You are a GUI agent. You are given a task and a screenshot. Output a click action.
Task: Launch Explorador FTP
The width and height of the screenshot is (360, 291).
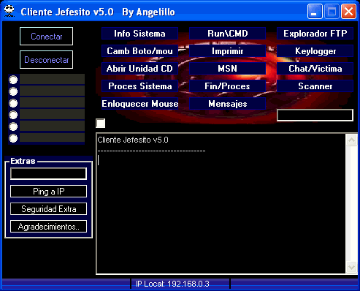(x=315, y=34)
